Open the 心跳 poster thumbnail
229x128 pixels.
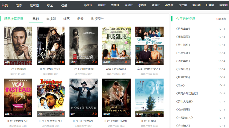(149, 98)
